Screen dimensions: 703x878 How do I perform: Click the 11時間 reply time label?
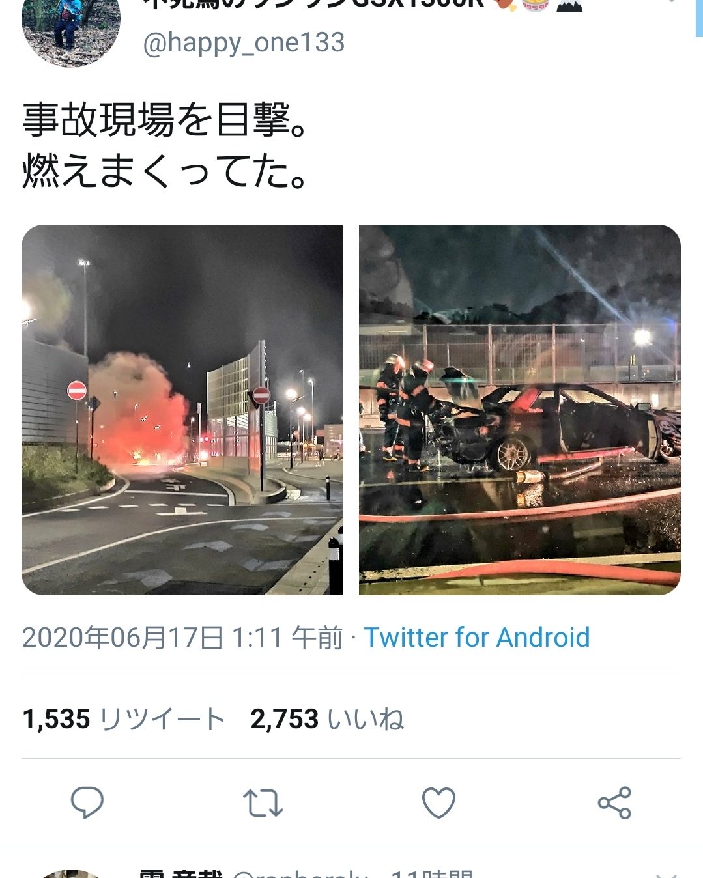[x=432, y=873]
